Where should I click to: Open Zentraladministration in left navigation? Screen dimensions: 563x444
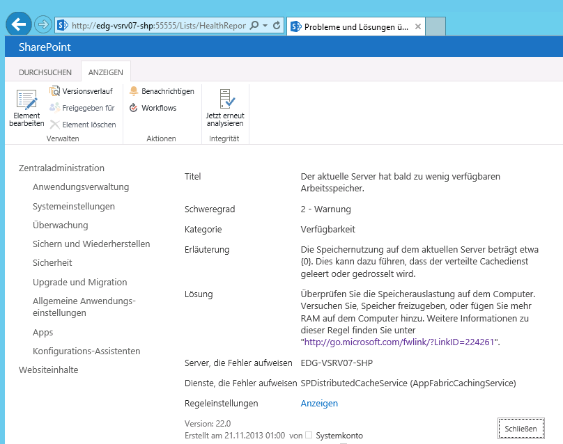(61, 168)
